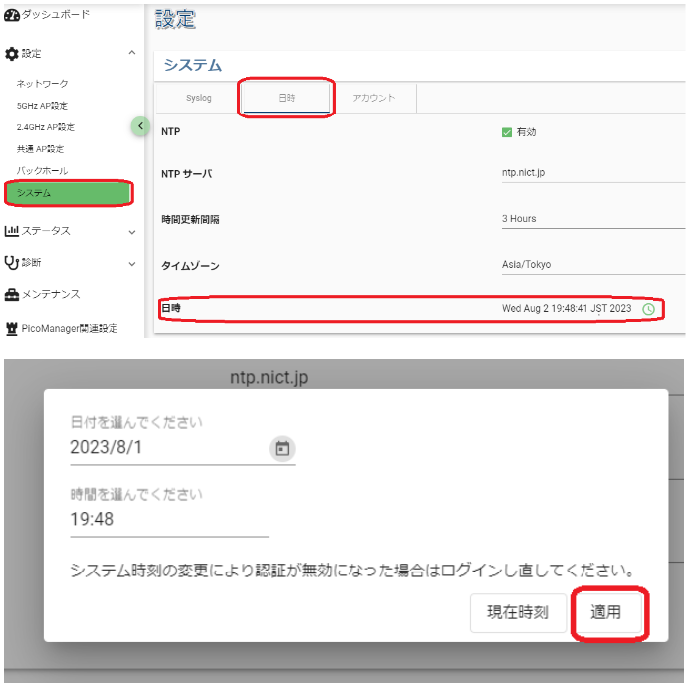Click the green clock icon beside date

pyautogui.click(x=648, y=309)
